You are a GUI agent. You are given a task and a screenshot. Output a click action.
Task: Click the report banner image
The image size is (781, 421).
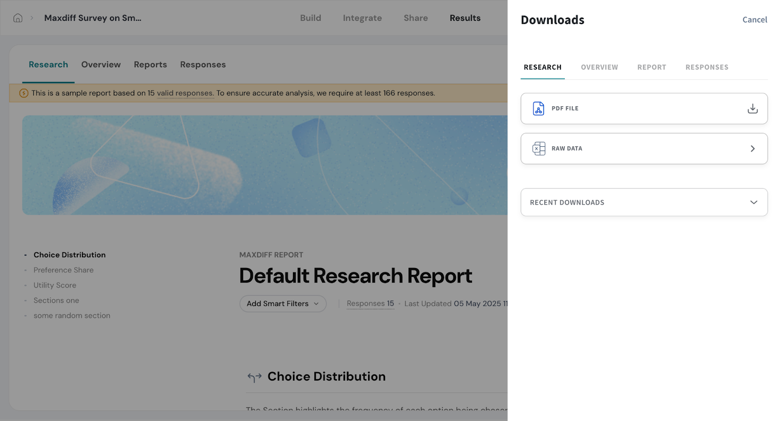(x=265, y=165)
